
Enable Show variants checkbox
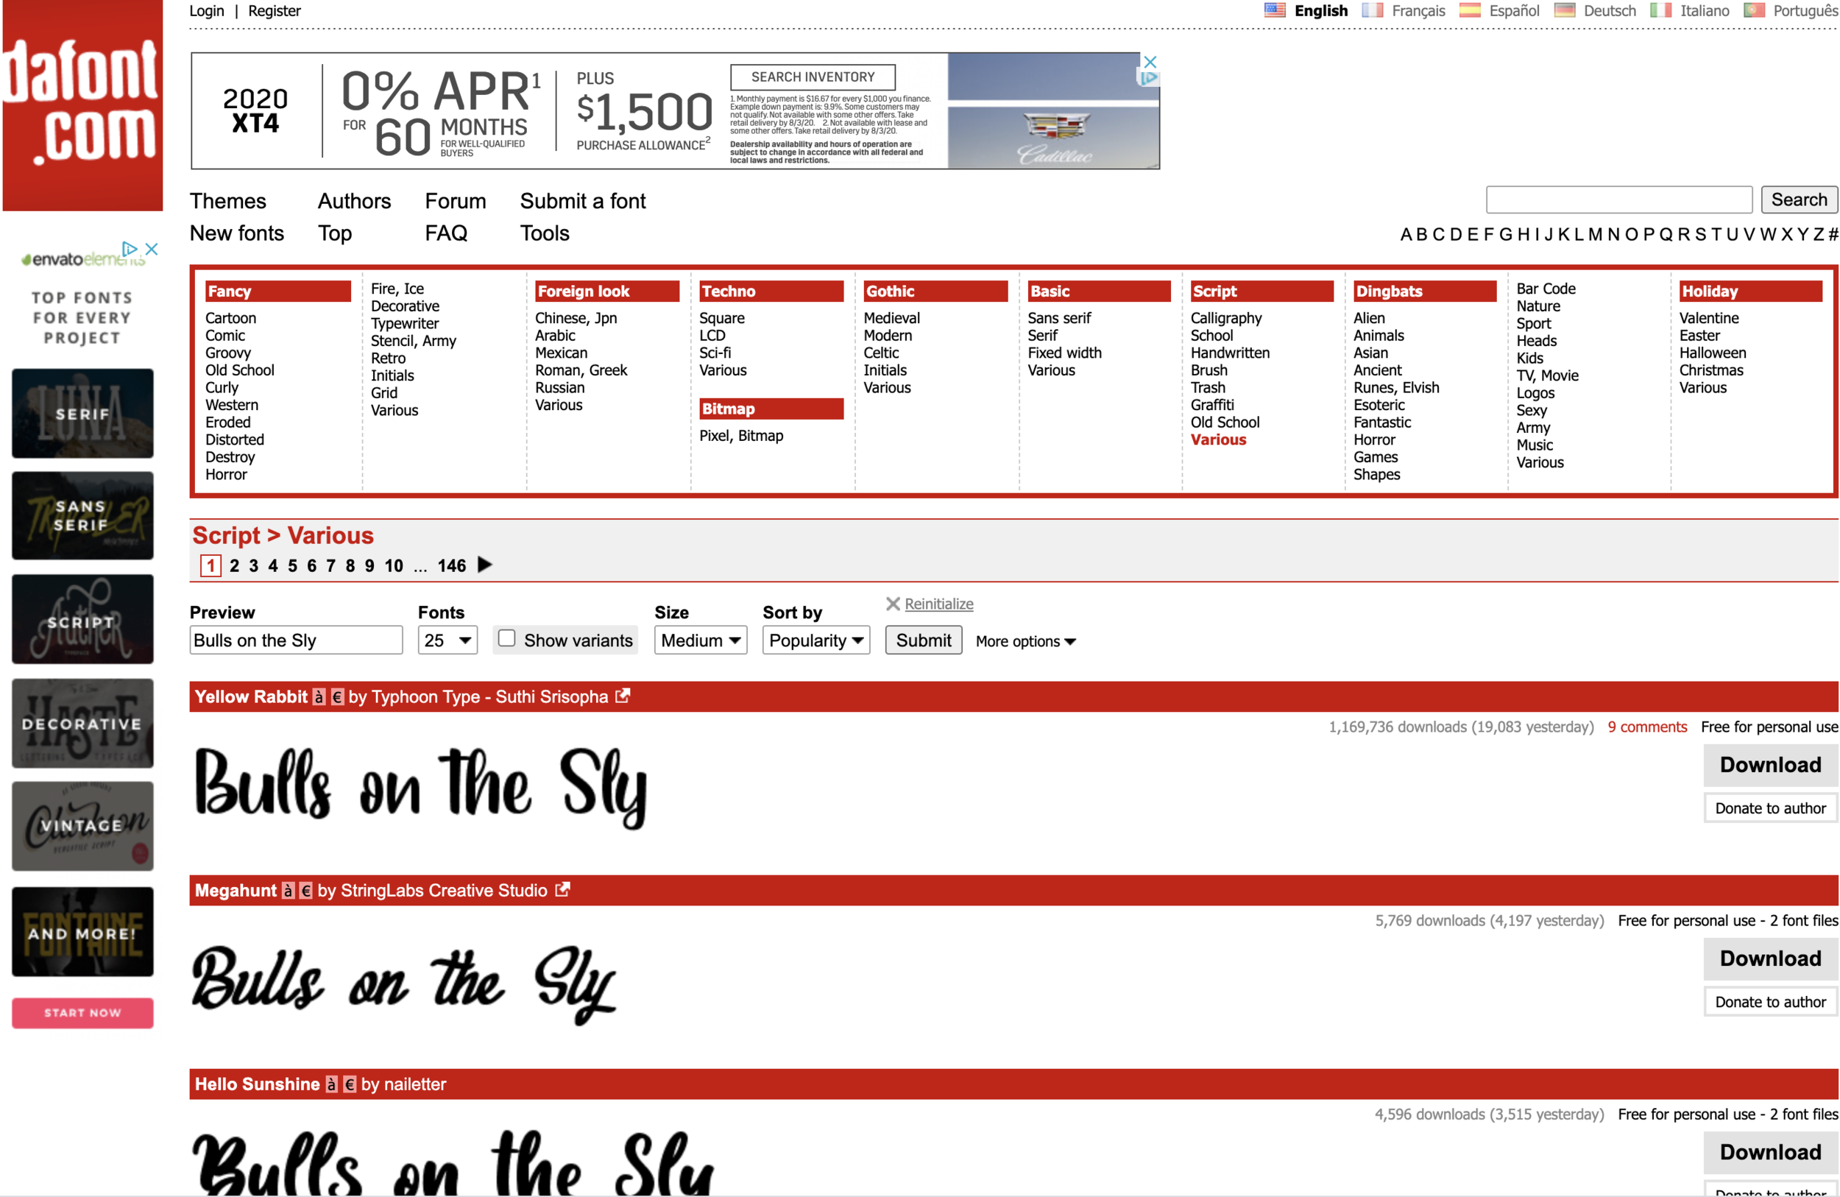[x=506, y=639]
